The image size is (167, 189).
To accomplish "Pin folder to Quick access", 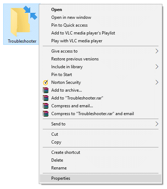I will tap(100, 25).
